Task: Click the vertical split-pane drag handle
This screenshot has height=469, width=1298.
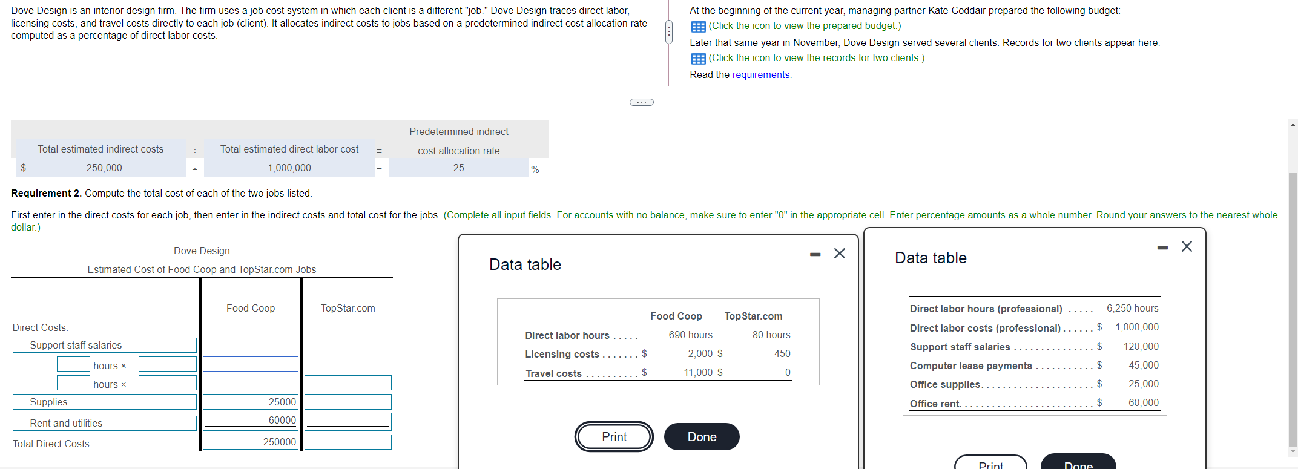Action: tap(668, 32)
